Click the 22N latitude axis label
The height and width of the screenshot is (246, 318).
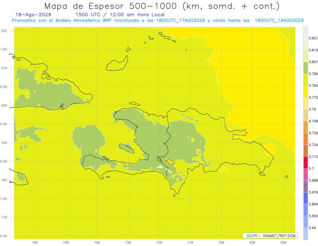(x=4, y=31)
